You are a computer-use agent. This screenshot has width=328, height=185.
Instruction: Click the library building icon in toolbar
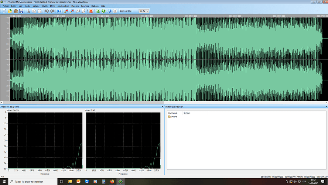pyautogui.click(x=16, y=11)
